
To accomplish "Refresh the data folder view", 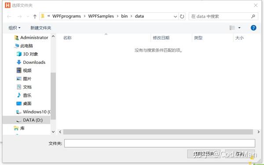I will click(x=182, y=17).
